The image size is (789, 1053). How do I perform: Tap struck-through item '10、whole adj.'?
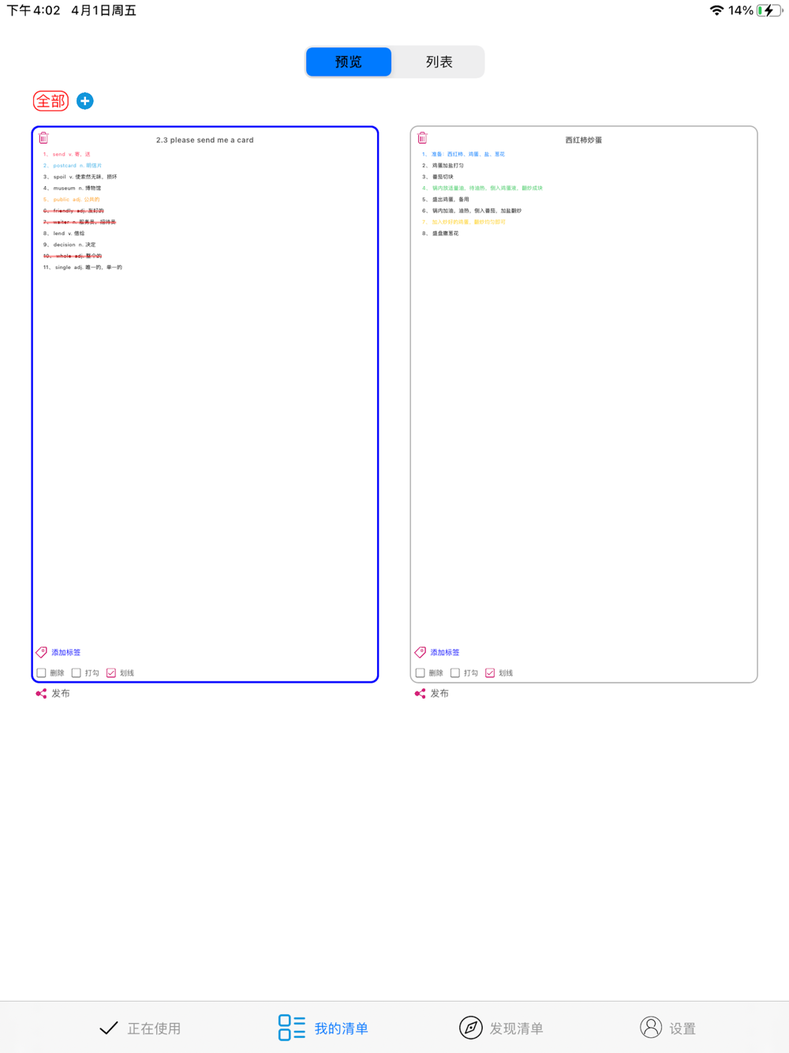click(73, 256)
